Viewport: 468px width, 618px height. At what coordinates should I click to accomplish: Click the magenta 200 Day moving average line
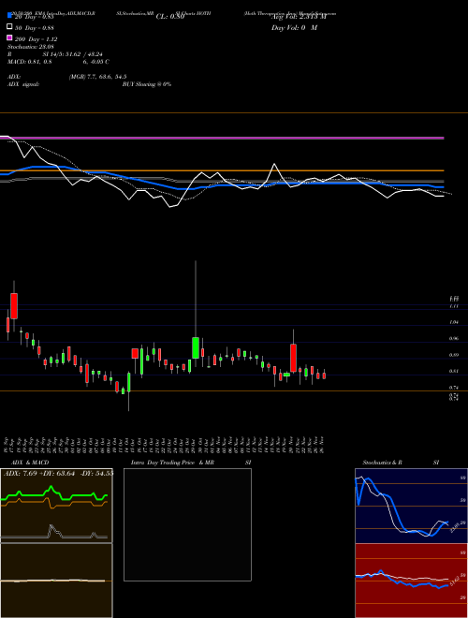click(x=222, y=138)
